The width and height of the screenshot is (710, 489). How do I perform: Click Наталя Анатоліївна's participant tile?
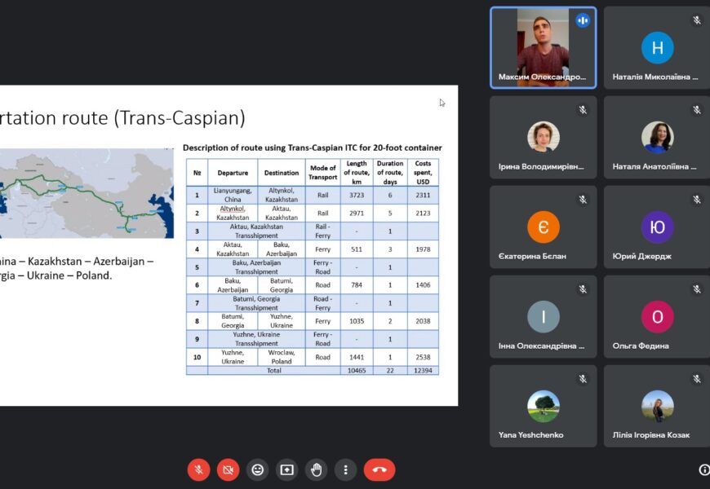coord(657,137)
